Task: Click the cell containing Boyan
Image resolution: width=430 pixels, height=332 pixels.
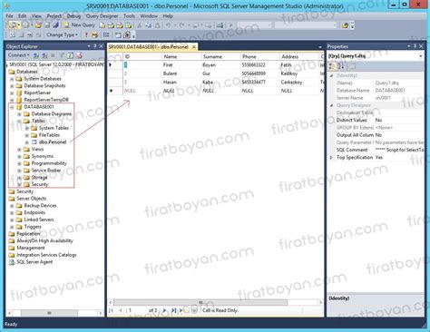Action: coord(220,65)
